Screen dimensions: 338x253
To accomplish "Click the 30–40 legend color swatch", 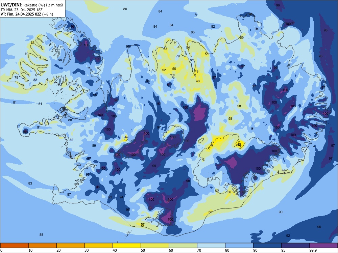I will click(x=99, y=246).
